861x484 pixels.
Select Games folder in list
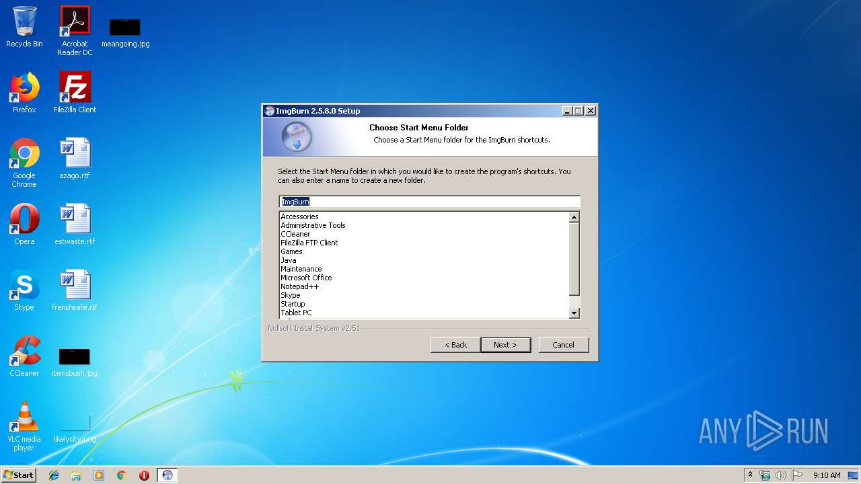click(x=291, y=251)
